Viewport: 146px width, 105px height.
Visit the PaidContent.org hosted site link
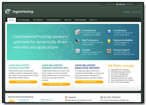(x=47, y=100)
